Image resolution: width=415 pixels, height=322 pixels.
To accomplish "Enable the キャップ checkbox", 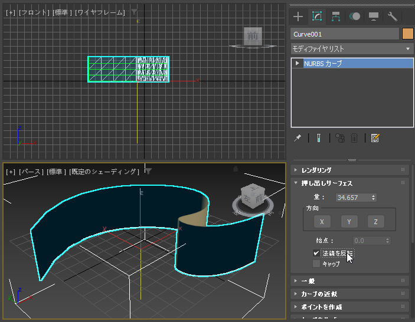I will [x=316, y=264].
